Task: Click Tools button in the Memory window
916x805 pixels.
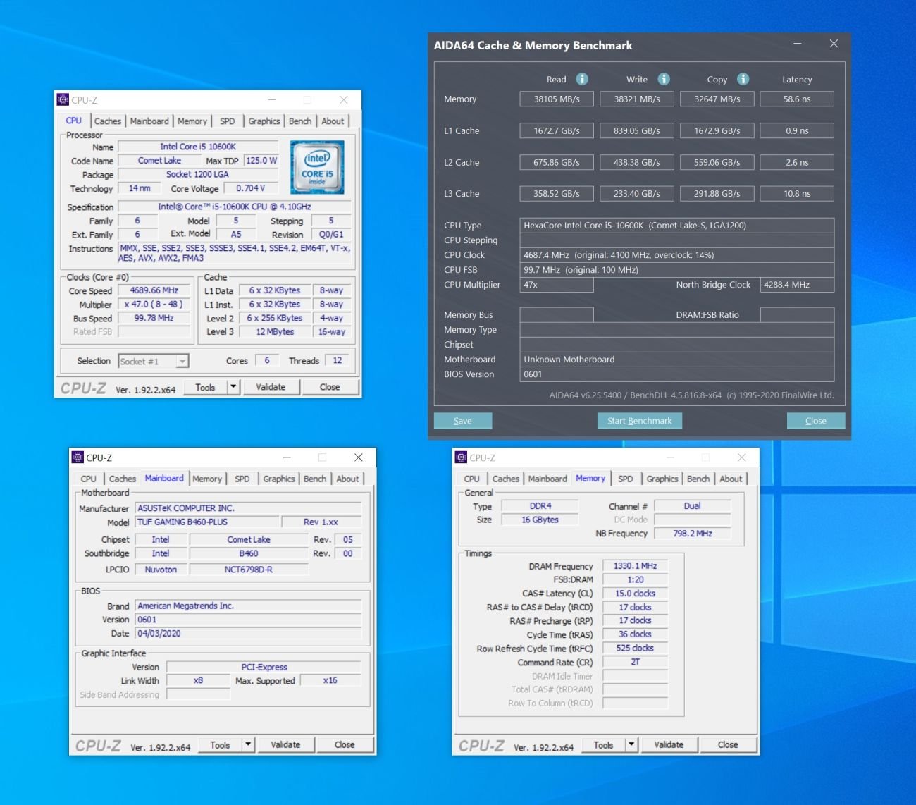Action: click(603, 744)
